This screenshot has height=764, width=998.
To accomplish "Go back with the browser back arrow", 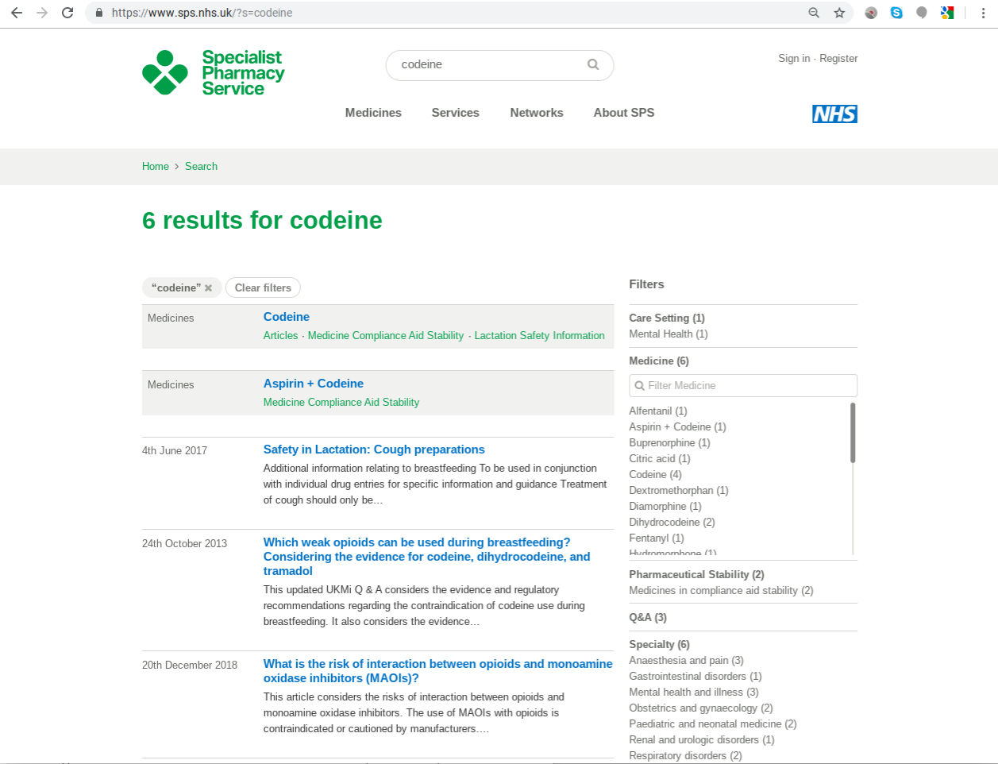I will coord(17,13).
